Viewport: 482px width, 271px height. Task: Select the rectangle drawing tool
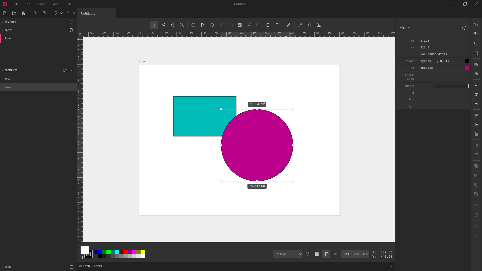tap(258, 25)
